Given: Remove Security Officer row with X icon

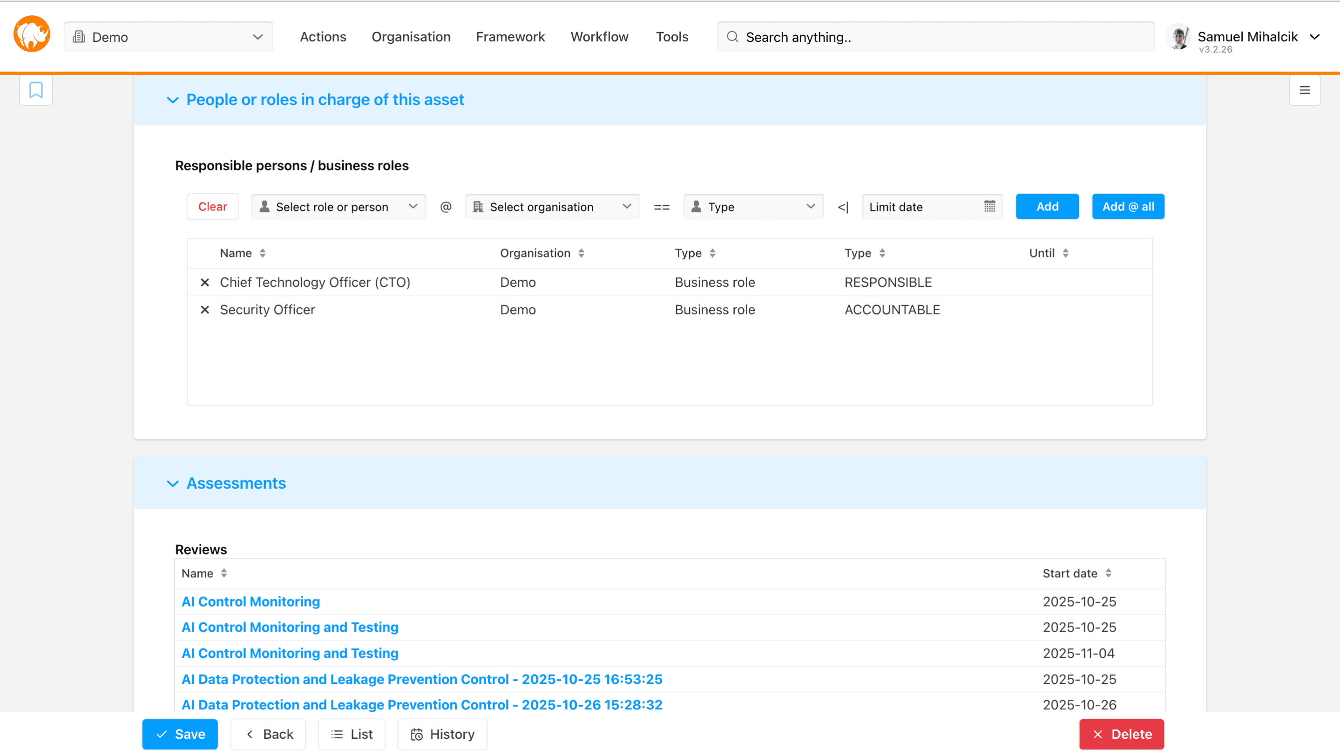Looking at the screenshot, I should [205, 310].
